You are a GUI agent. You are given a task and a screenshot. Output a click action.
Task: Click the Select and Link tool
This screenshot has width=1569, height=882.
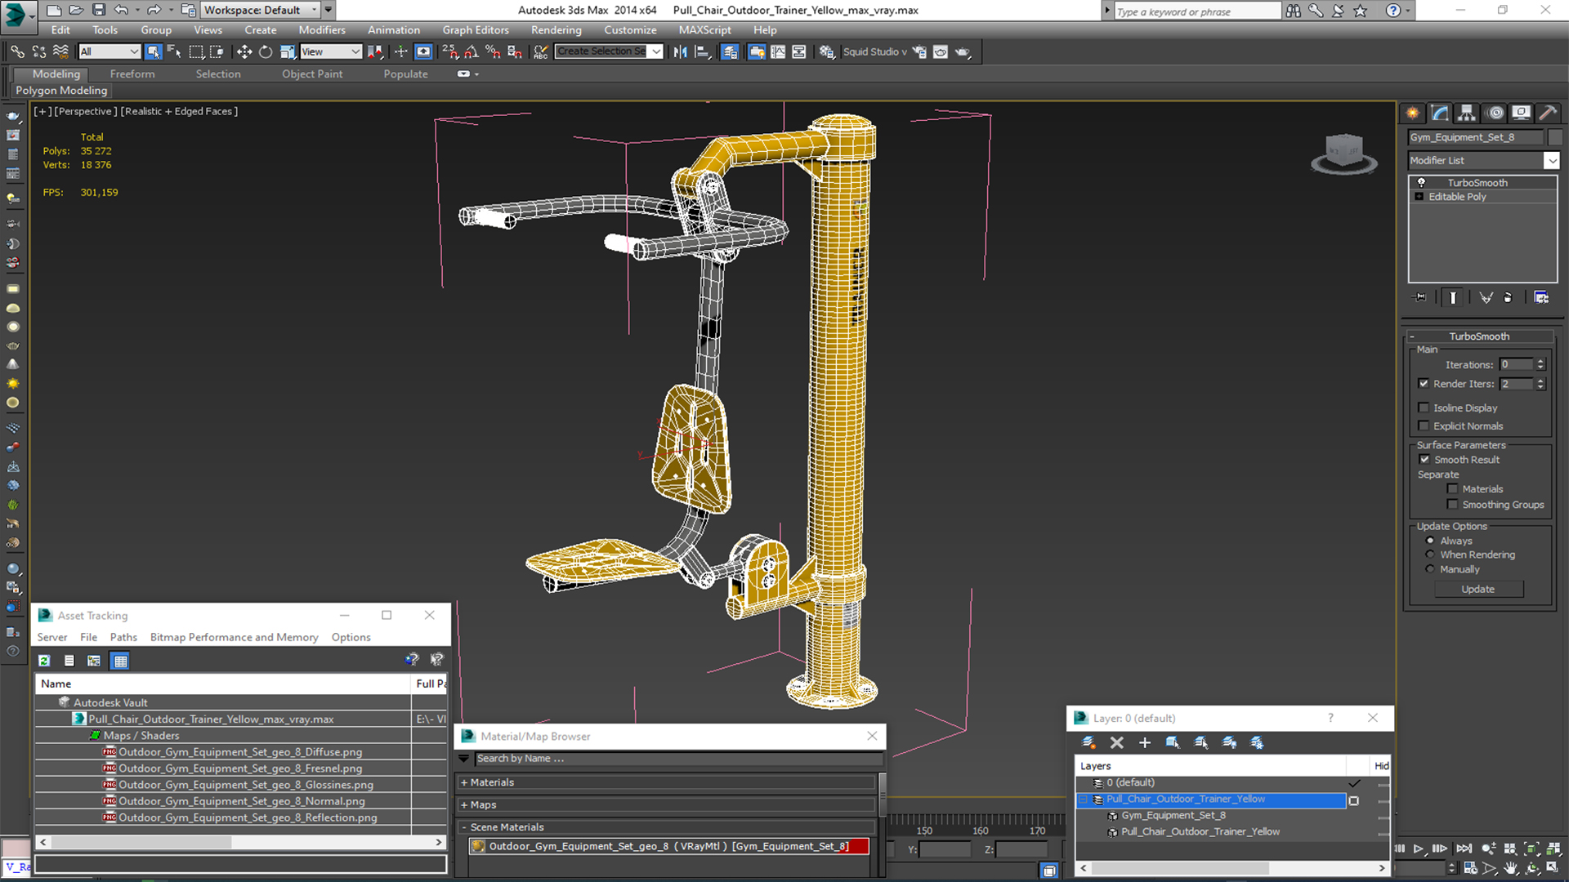click(17, 51)
